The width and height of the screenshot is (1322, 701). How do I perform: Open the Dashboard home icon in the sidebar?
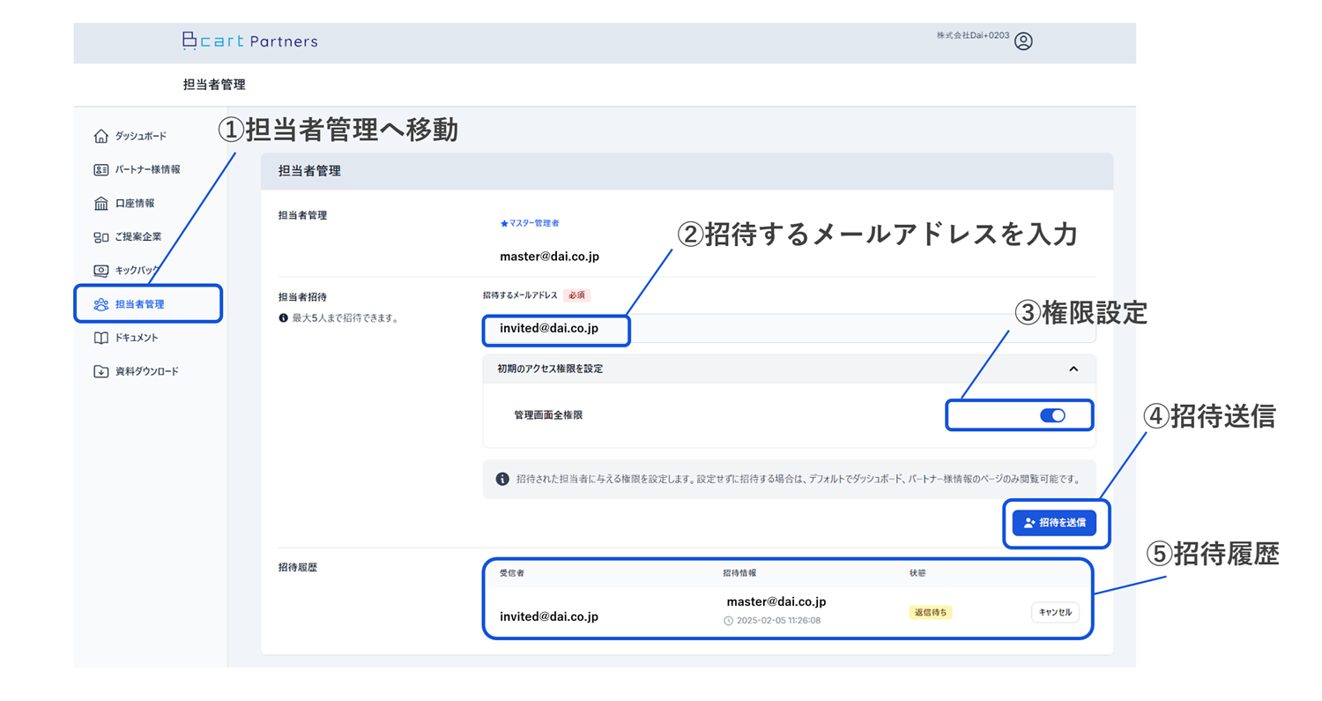pyautogui.click(x=100, y=136)
